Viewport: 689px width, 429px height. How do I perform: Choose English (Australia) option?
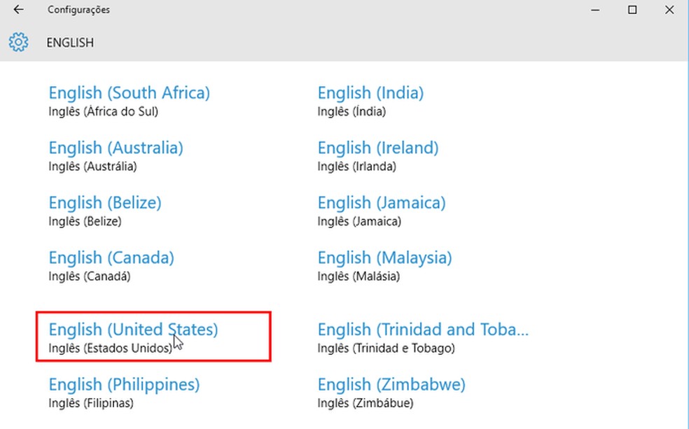tap(116, 148)
